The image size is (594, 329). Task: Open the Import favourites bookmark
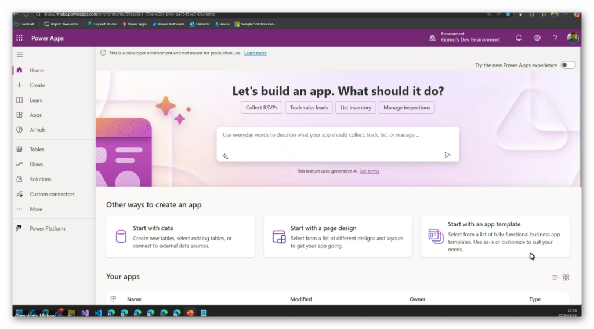[61, 24]
